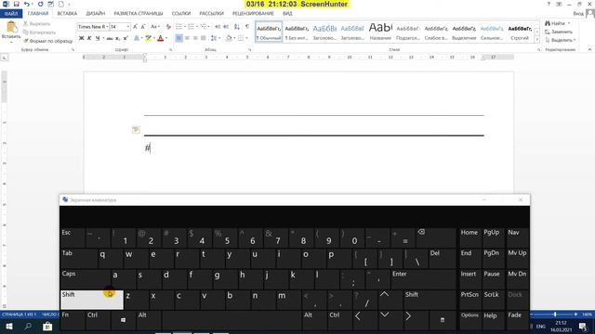The width and height of the screenshot is (595, 334).
Task: Switch to the РАЗМЕТКА СТРАНИЦЫ tab
Action: [139, 14]
